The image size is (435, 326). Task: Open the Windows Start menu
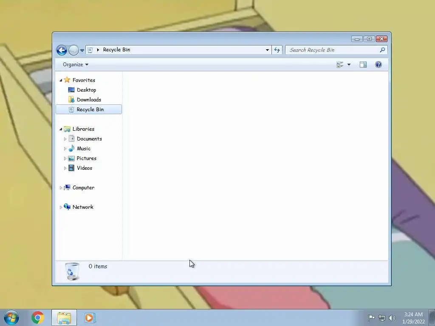(x=11, y=318)
